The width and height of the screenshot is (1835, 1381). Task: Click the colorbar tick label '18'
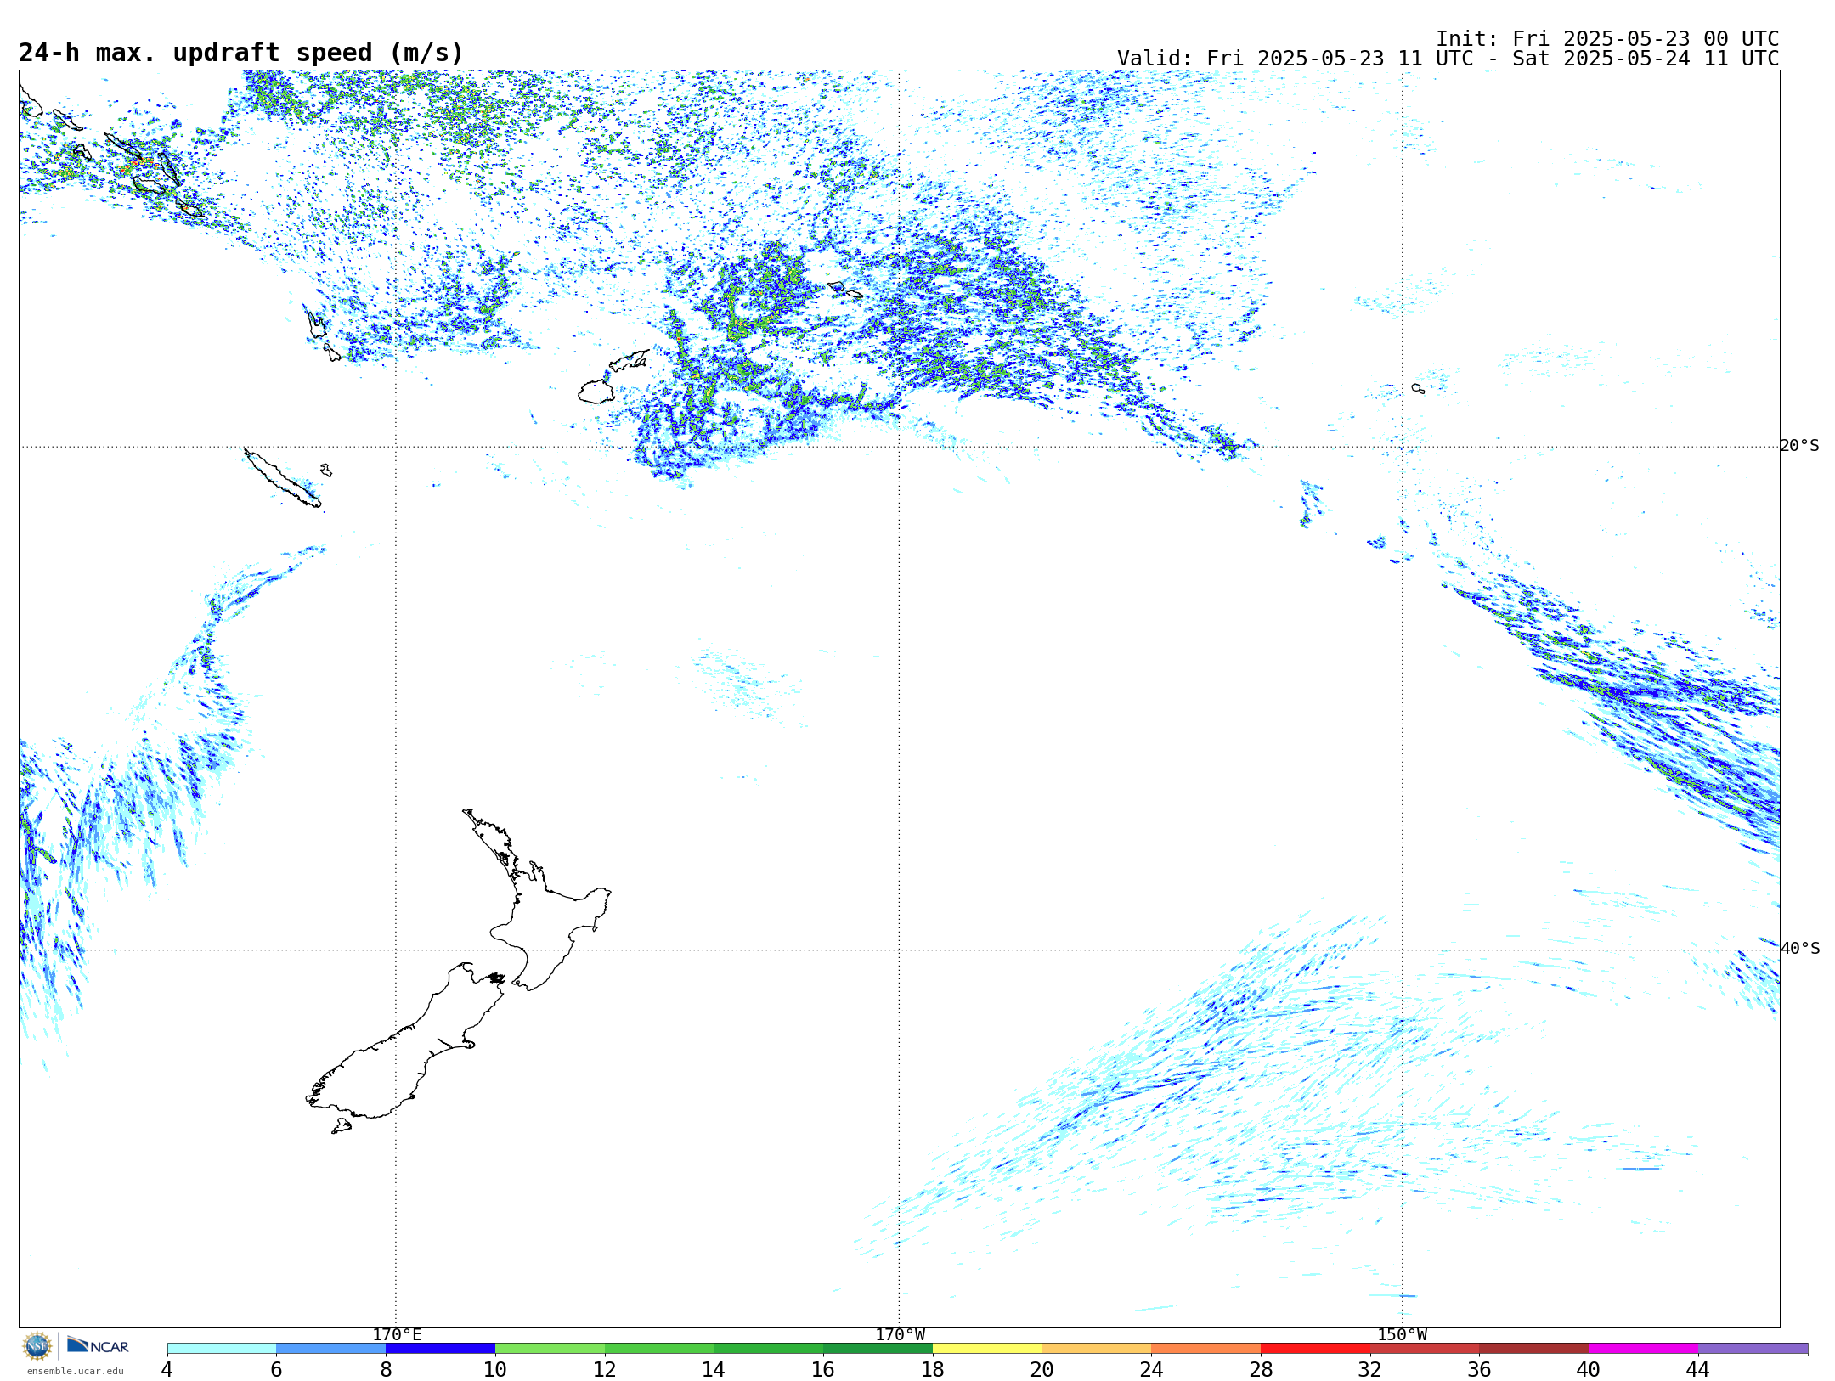tap(933, 1369)
